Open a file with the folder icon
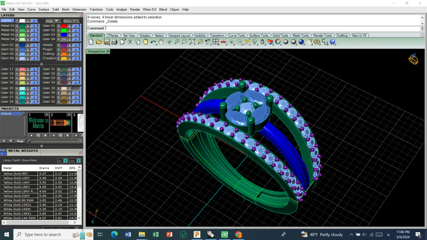The image size is (427, 240). click(x=99, y=42)
